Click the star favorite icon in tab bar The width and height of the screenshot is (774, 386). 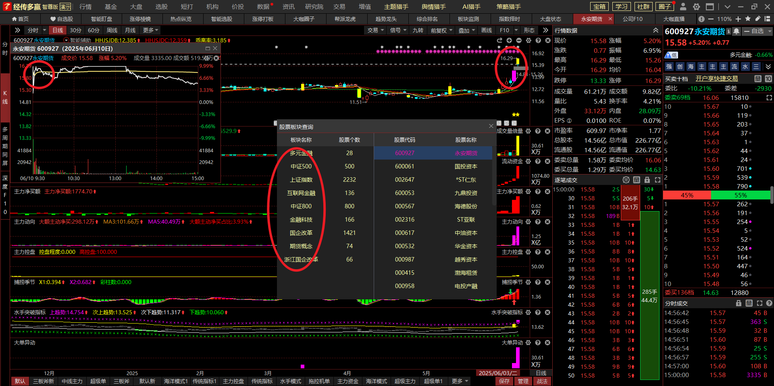[x=748, y=19]
